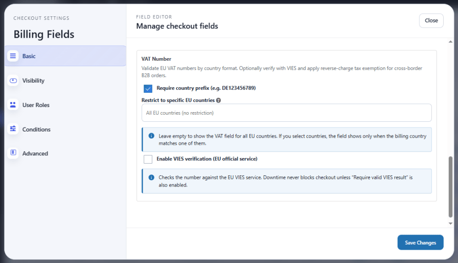
Task: Click the Basic list icon in sidebar
Action: point(13,56)
